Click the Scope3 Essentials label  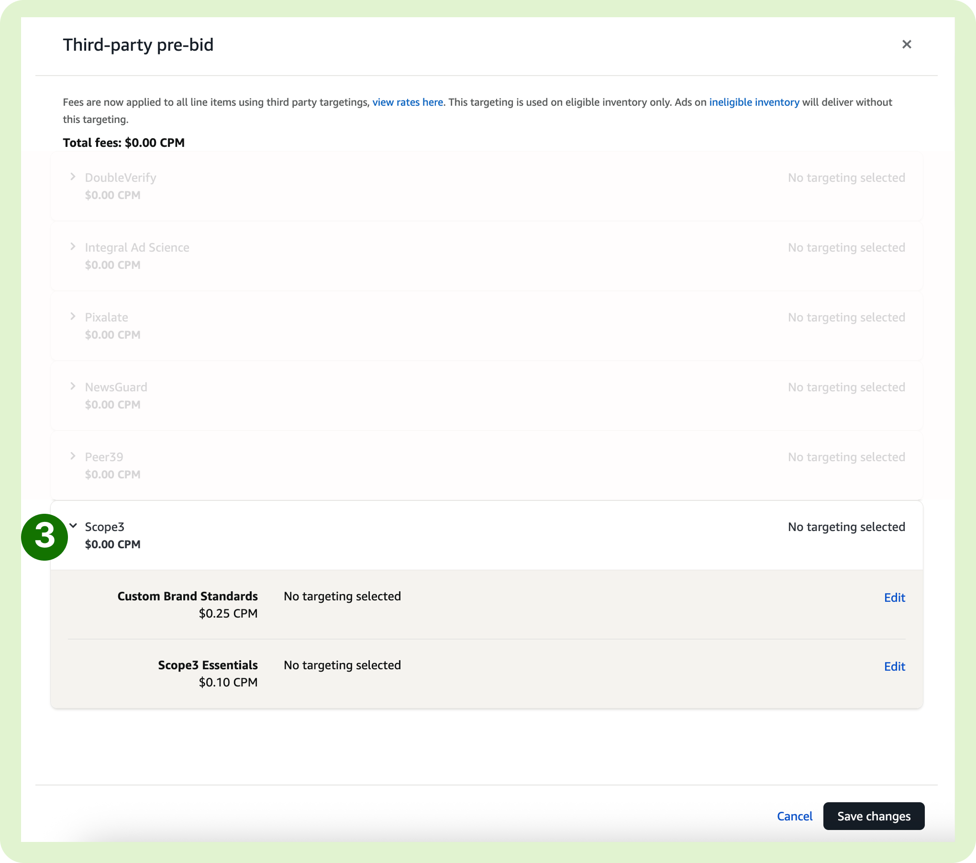coord(208,665)
